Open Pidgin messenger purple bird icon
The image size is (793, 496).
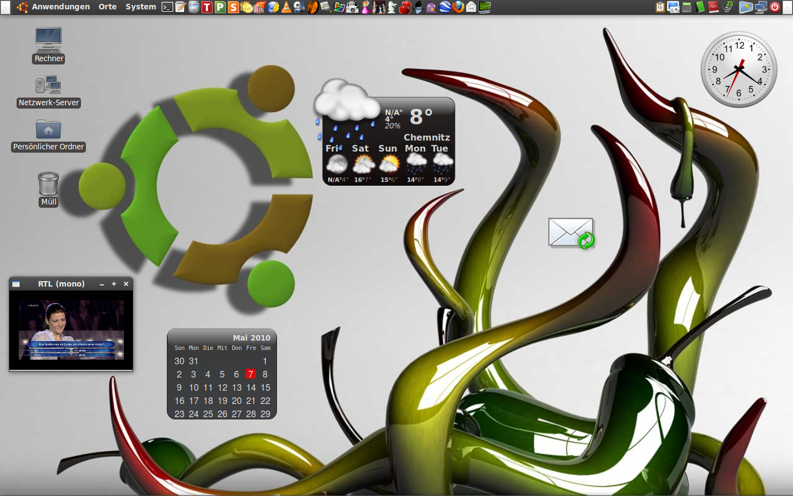tap(431, 7)
